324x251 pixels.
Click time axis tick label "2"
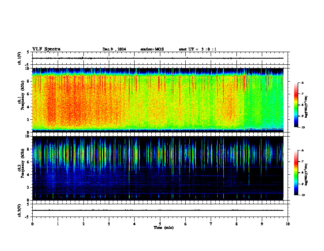tap(83, 224)
